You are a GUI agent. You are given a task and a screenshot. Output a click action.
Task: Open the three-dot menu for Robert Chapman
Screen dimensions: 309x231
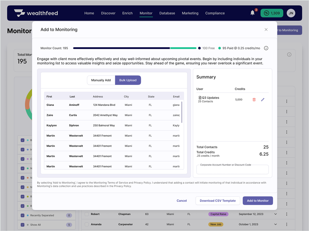(287, 214)
